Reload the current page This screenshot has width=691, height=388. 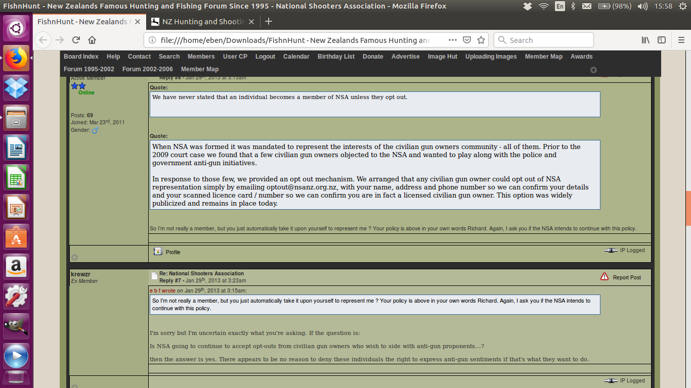76,40
